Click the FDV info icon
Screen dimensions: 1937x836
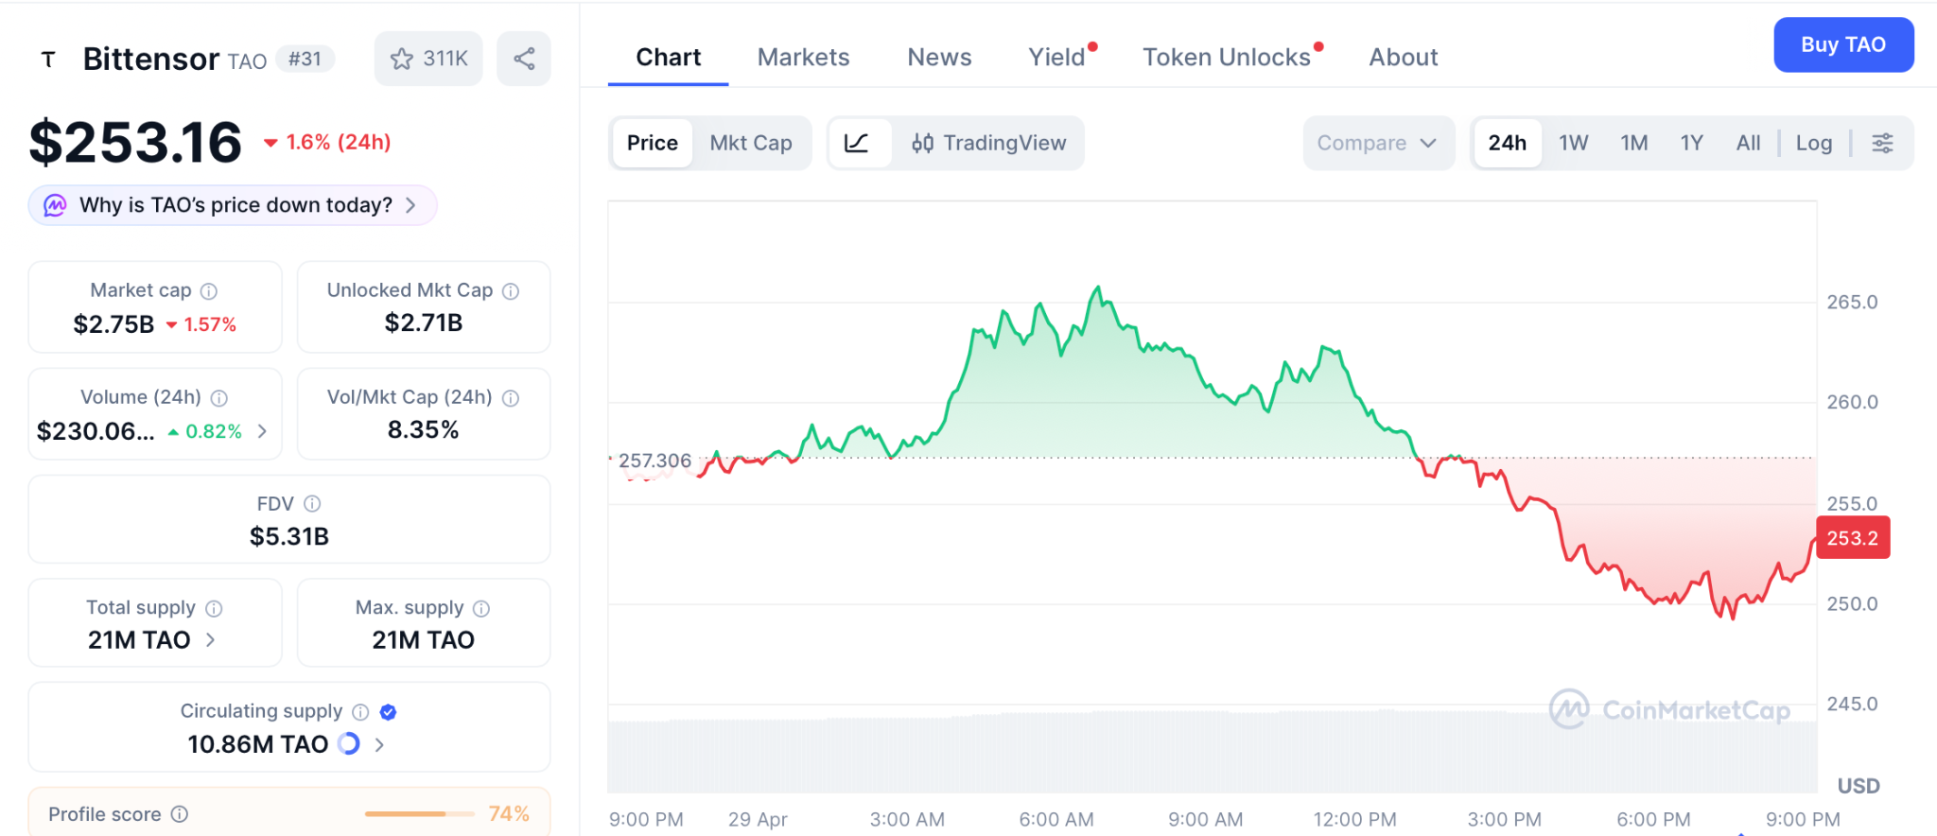click(x=312, y=504)
